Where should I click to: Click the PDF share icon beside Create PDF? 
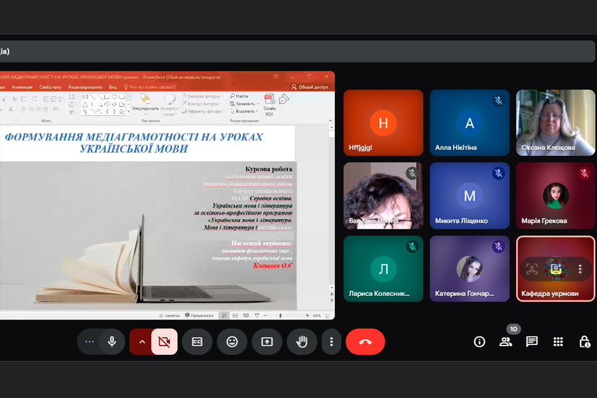point(284,99)
